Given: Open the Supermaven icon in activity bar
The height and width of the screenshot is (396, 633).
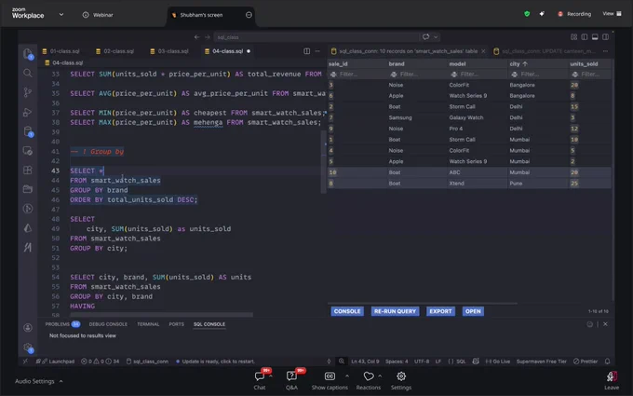Looking at the screenshot, I should click(27, 247).
